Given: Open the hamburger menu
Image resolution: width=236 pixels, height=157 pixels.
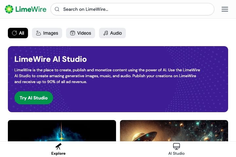Looking at the screenshot, I should (x=225, y=9).
